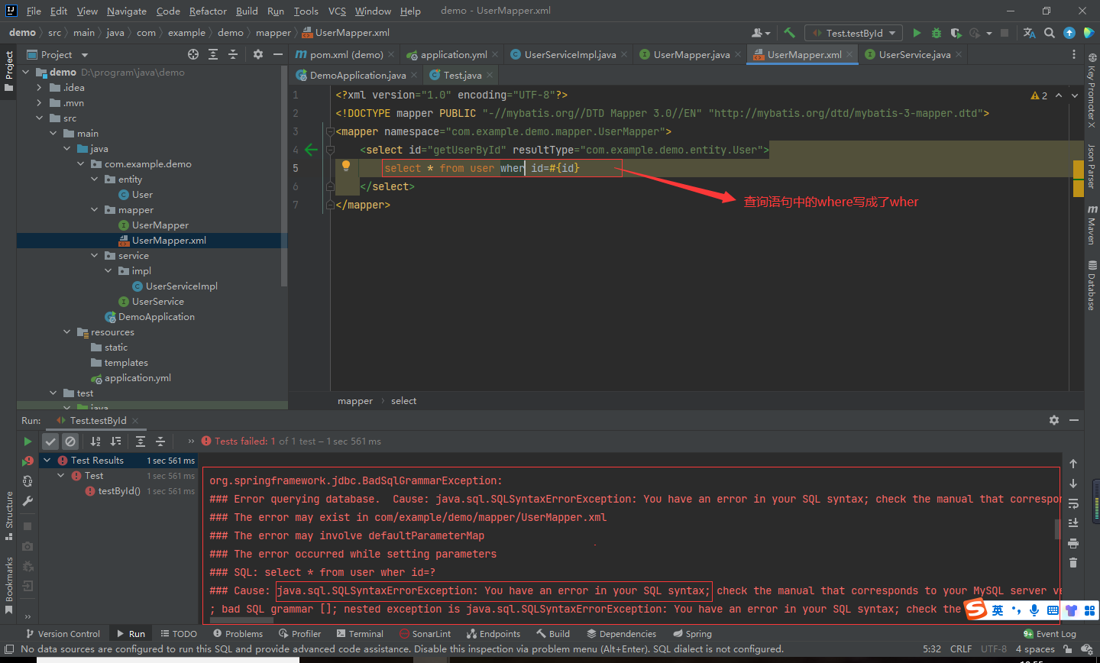Click the warnings indicator showing 2

[x=1039, y=95]
